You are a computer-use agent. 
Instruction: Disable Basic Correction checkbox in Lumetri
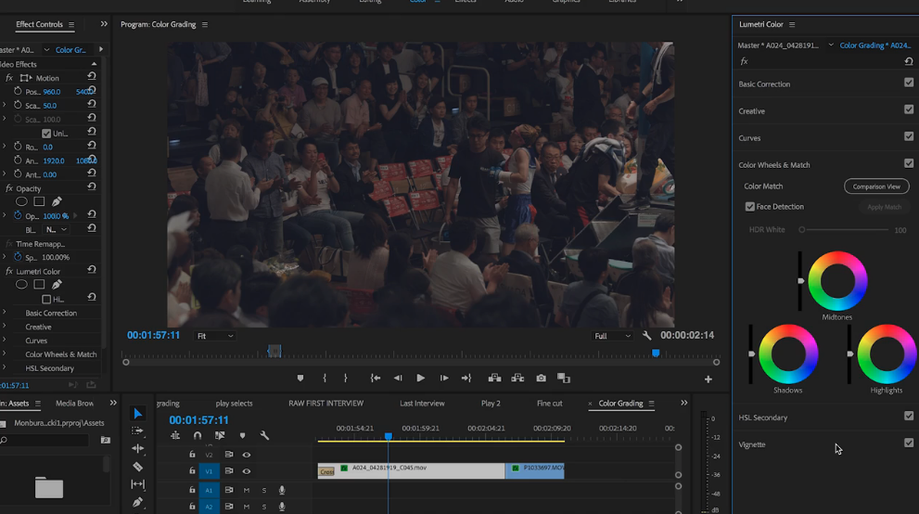pos(909,83)
